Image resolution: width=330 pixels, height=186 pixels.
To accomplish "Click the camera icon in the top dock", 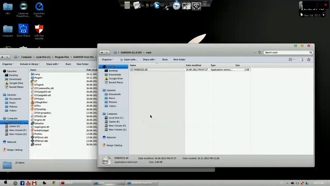I will (196, 6).
